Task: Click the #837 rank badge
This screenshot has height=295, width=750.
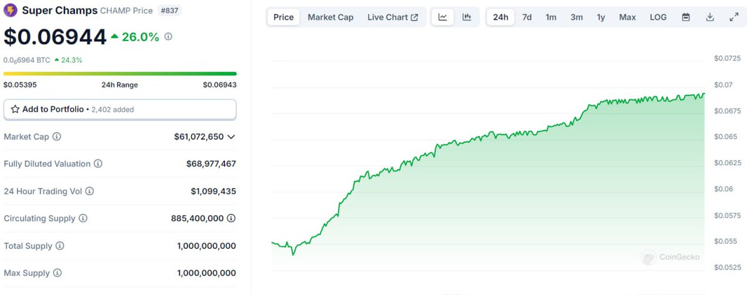Action: [169, 10]
